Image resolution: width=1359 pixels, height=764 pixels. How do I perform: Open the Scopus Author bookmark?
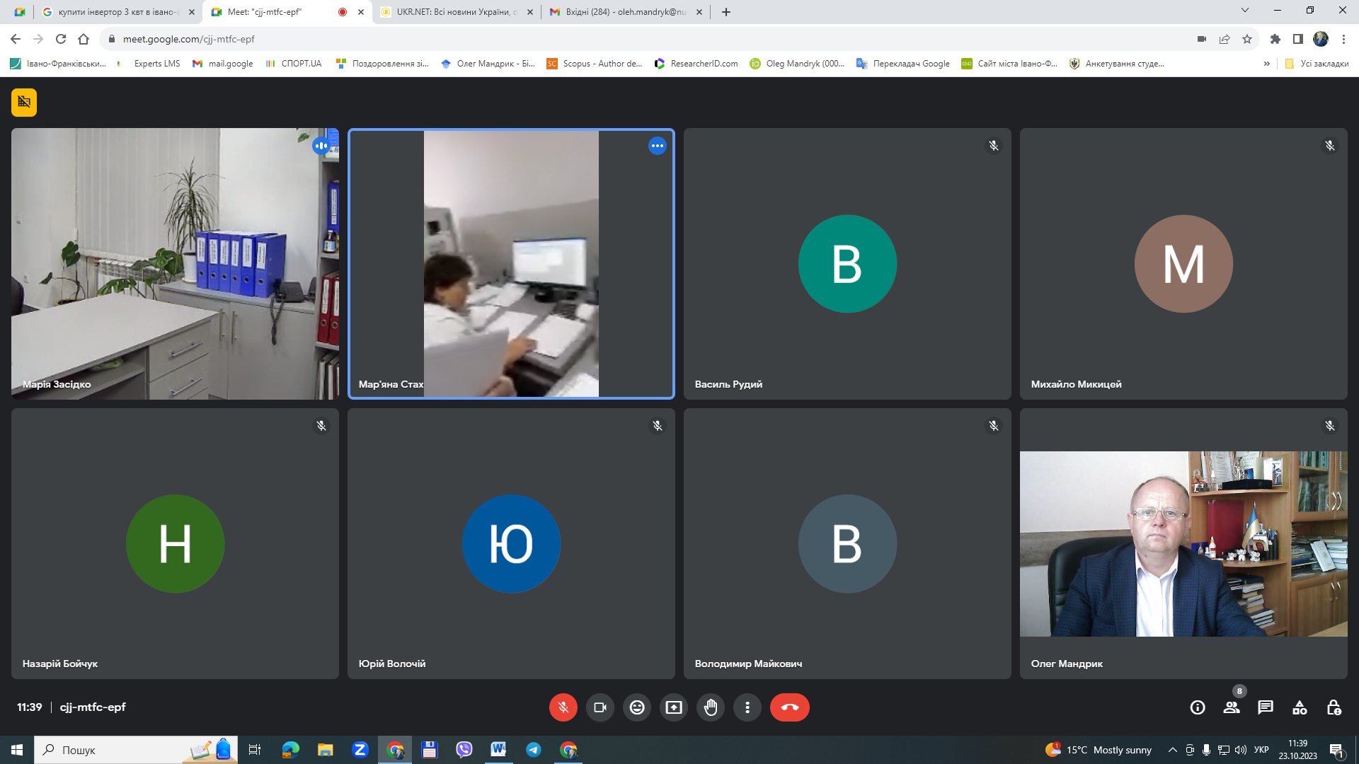(x=595, y=64)
